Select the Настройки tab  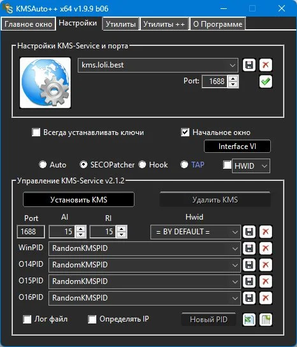click(x=78, y=23)
